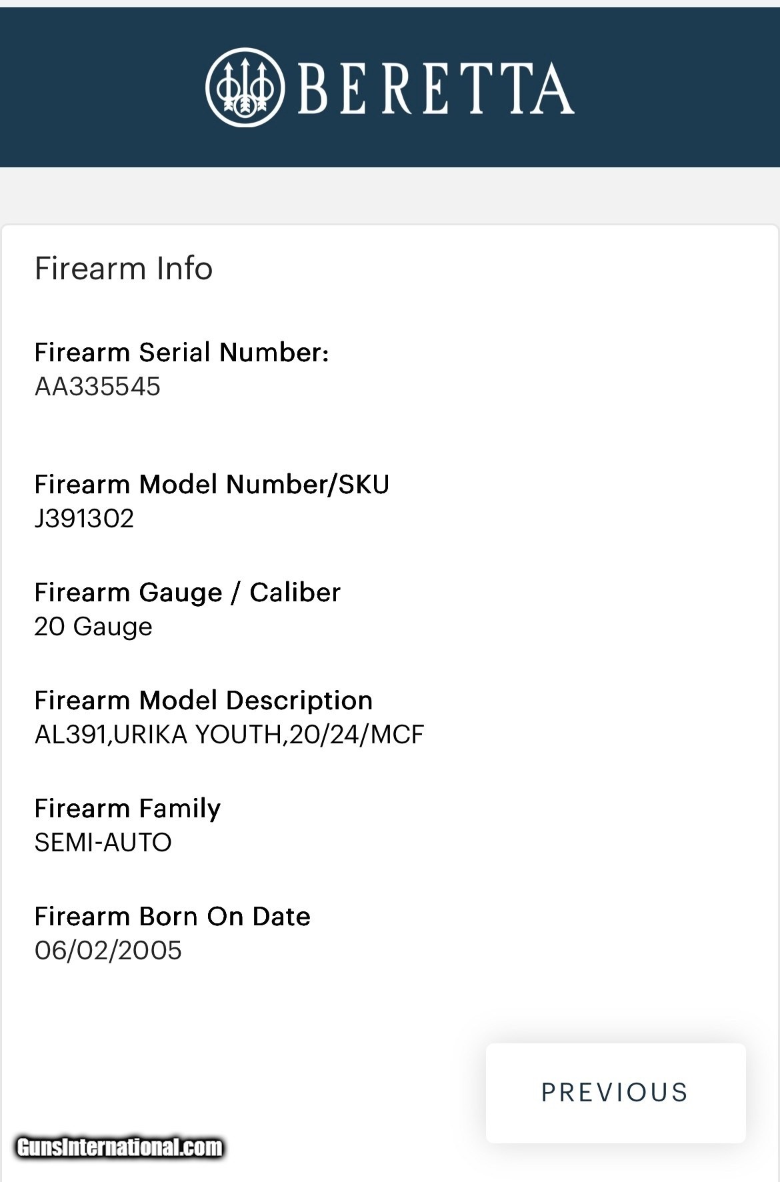The width and height of the screenshot is (780, 1182).
Task: Select the Firearm Family label
Action: [127, 808]
